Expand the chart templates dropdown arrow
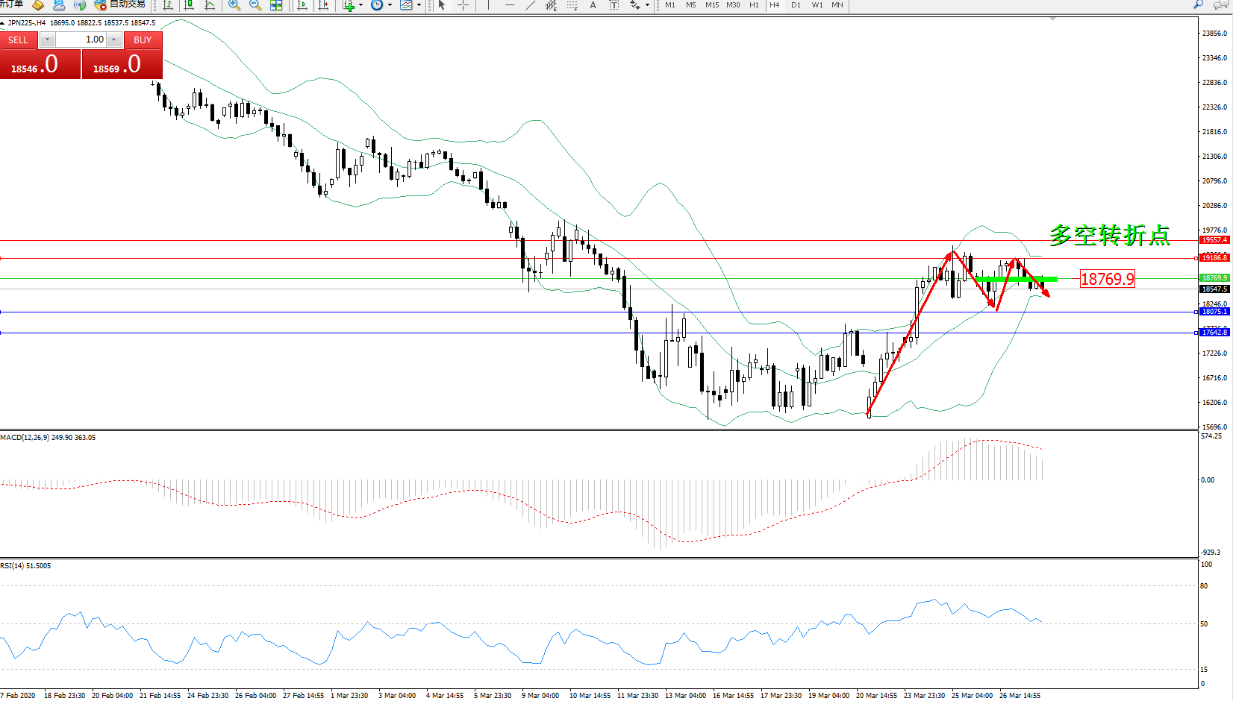 tap(419, 5)
